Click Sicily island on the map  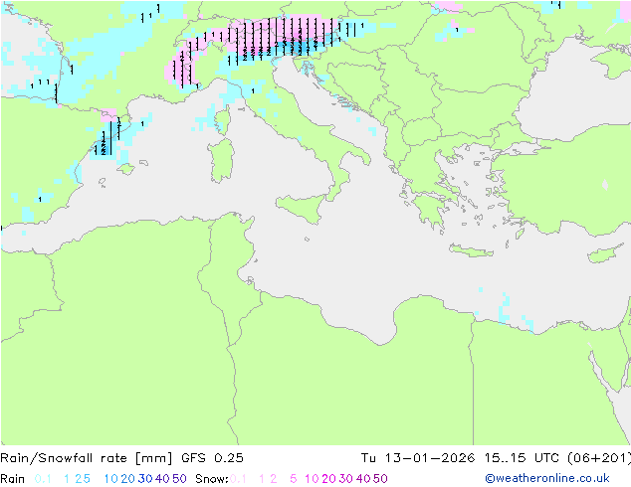point(302,208)
